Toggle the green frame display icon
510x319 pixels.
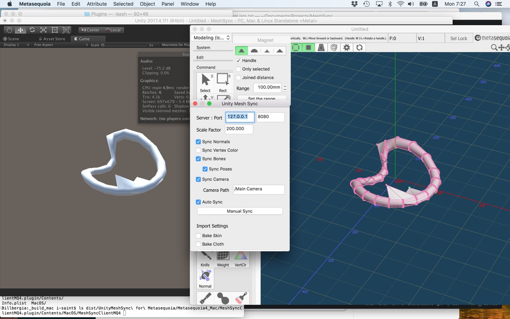point(296,47)
